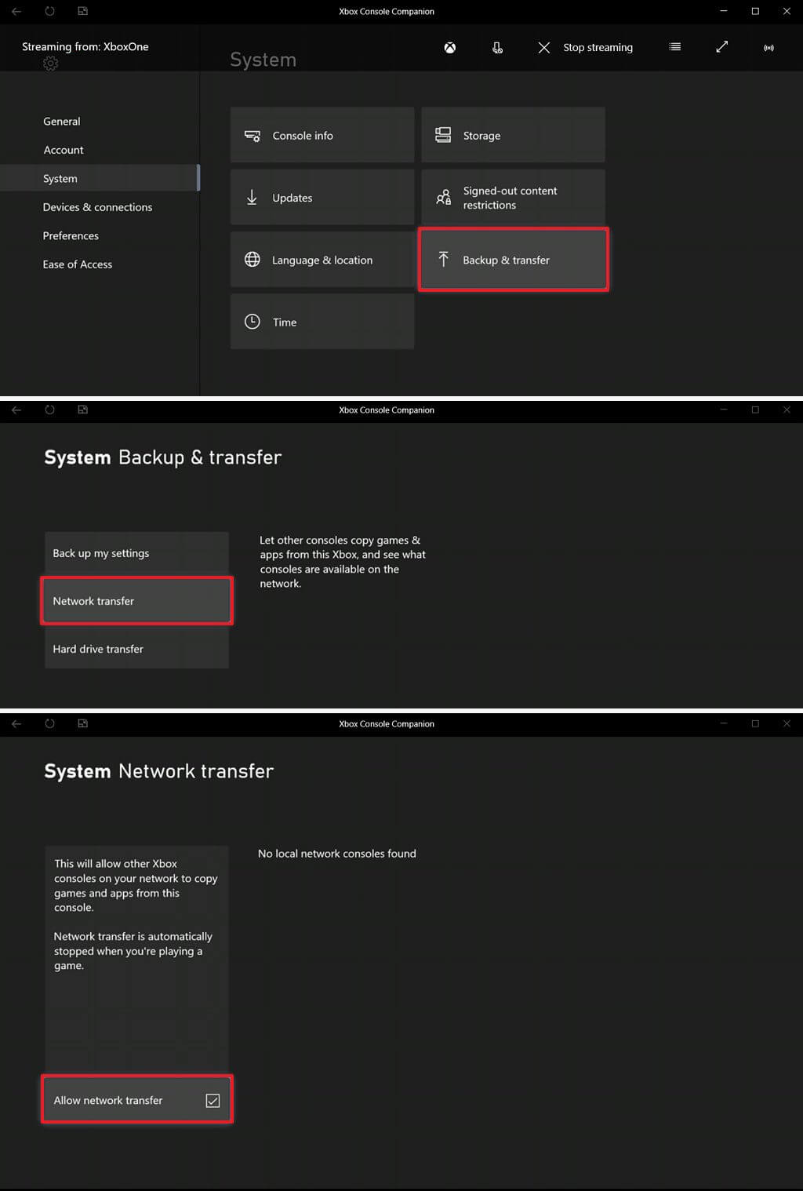Click the 'System Backup & transfer' heading

tap(163, 457)
